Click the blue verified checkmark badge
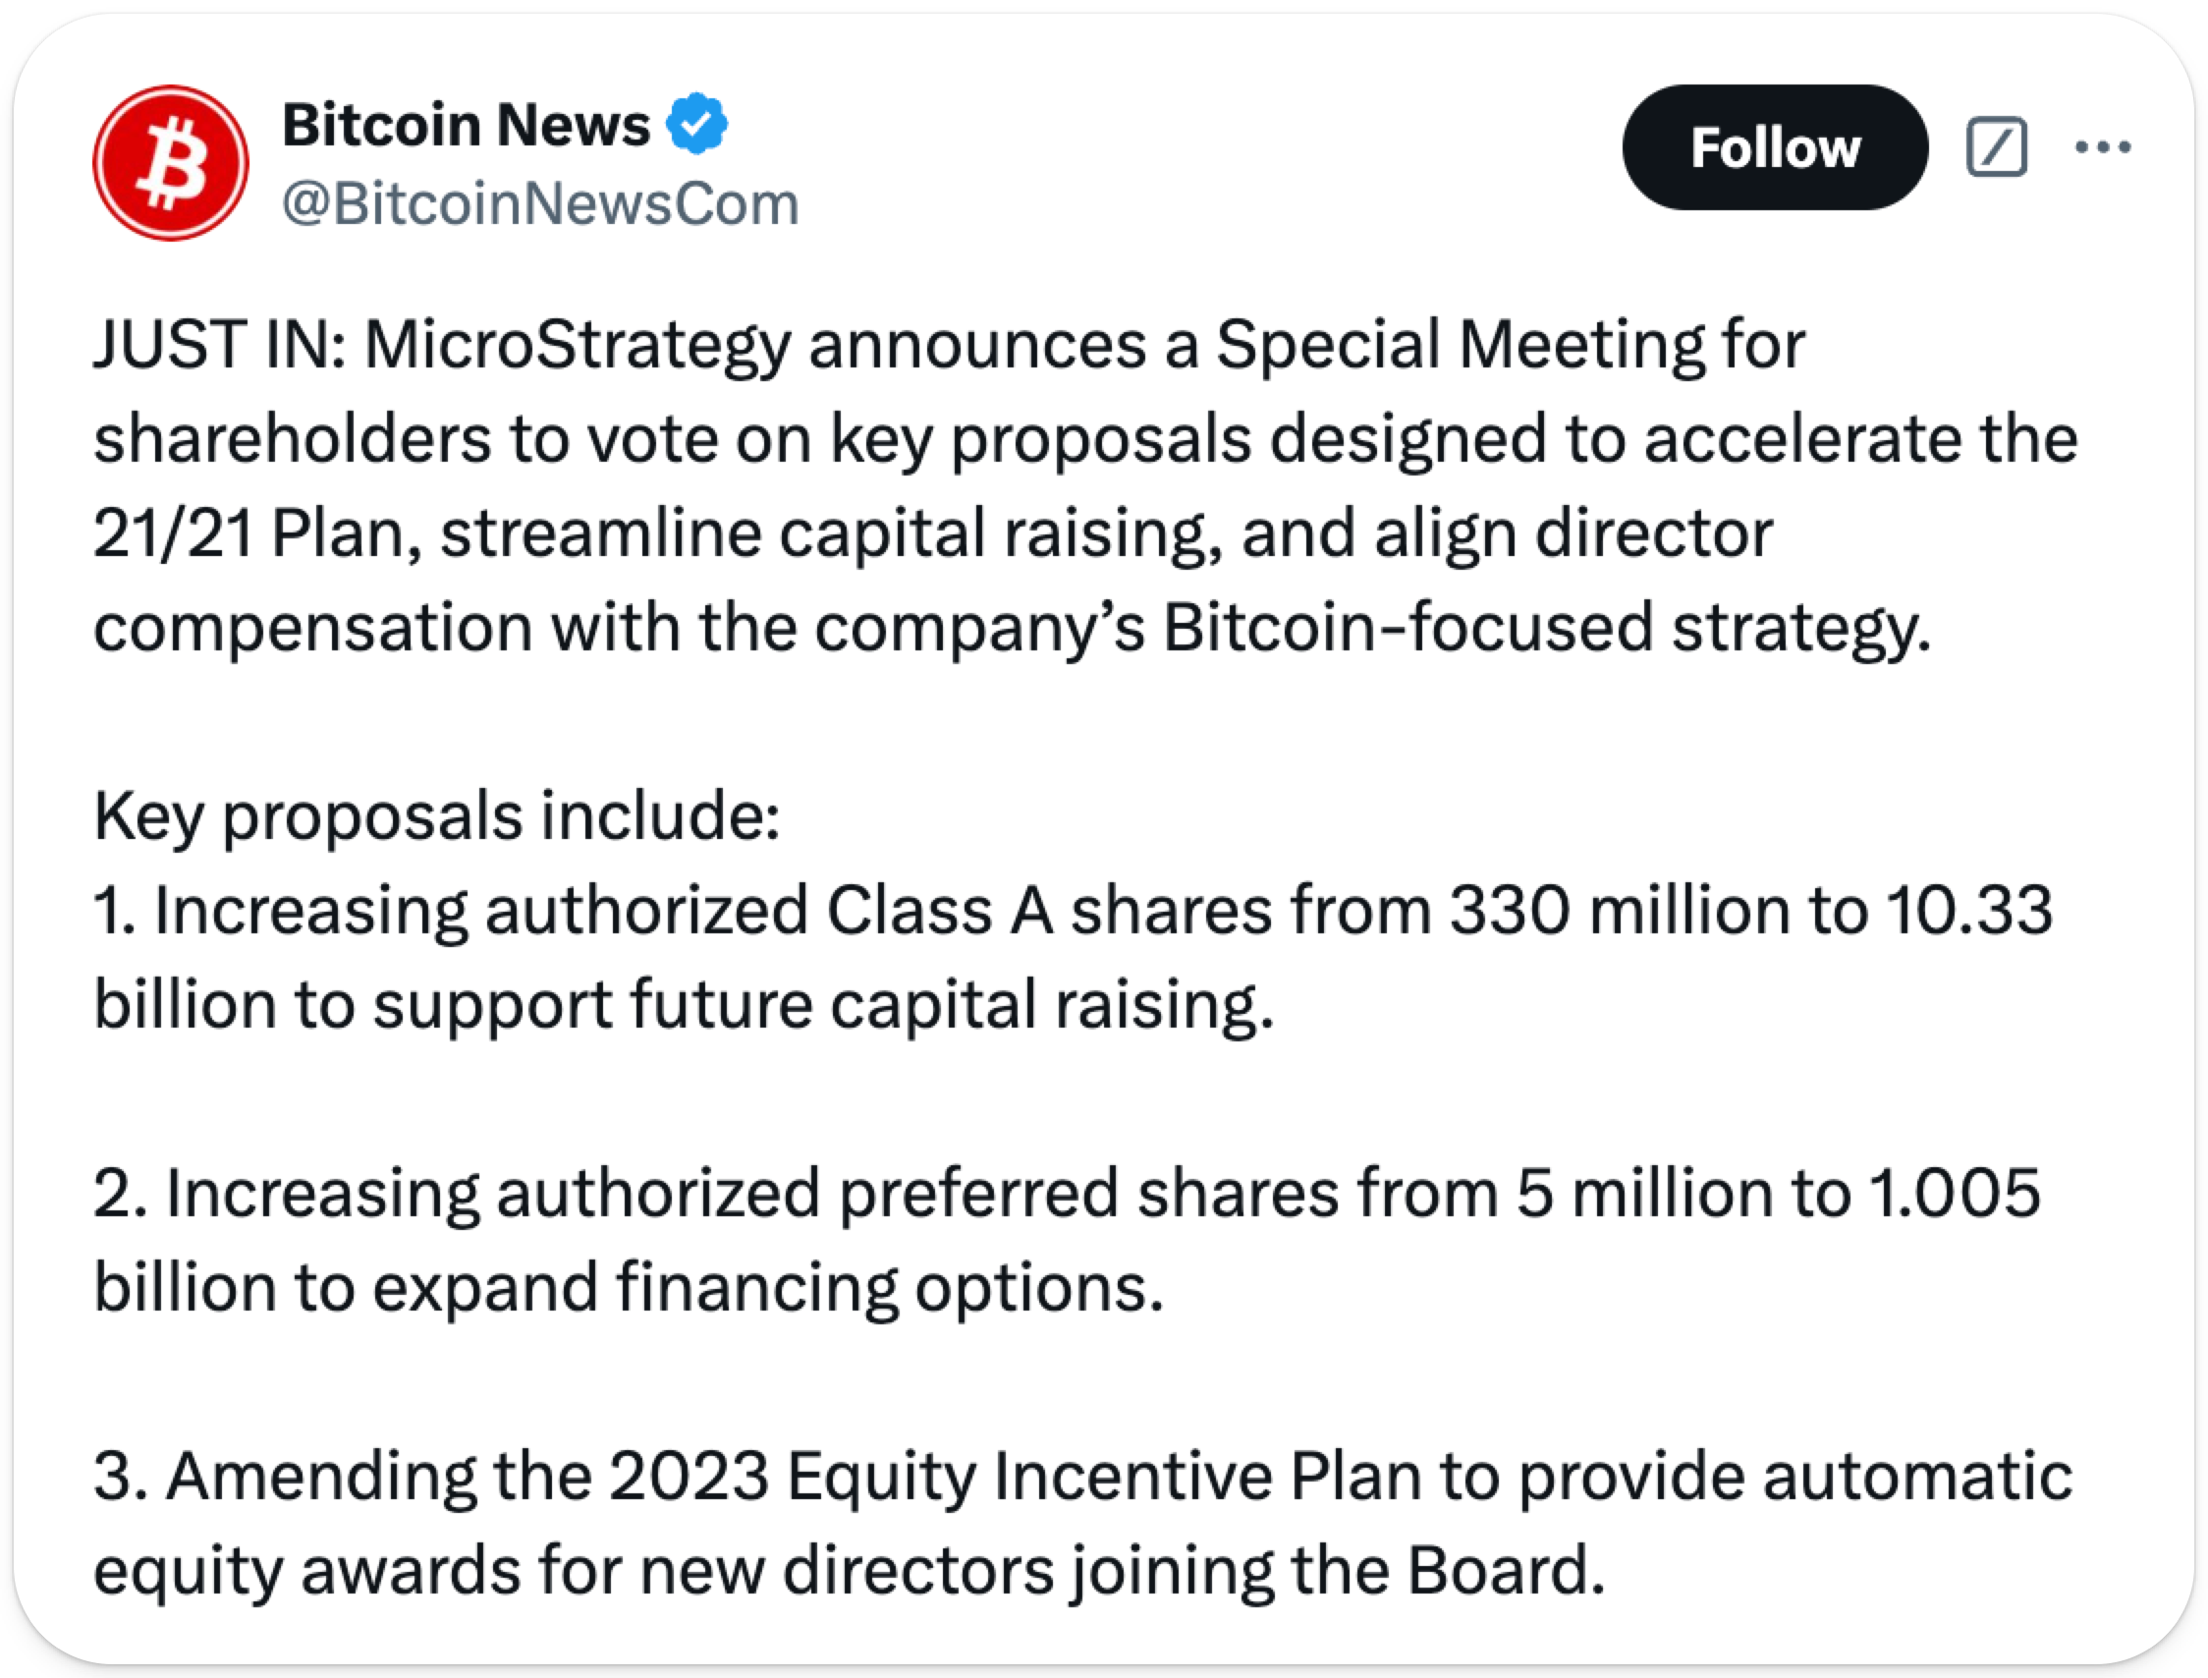The width and height of the screenshot is (2208, 1678). click(697, 124)
